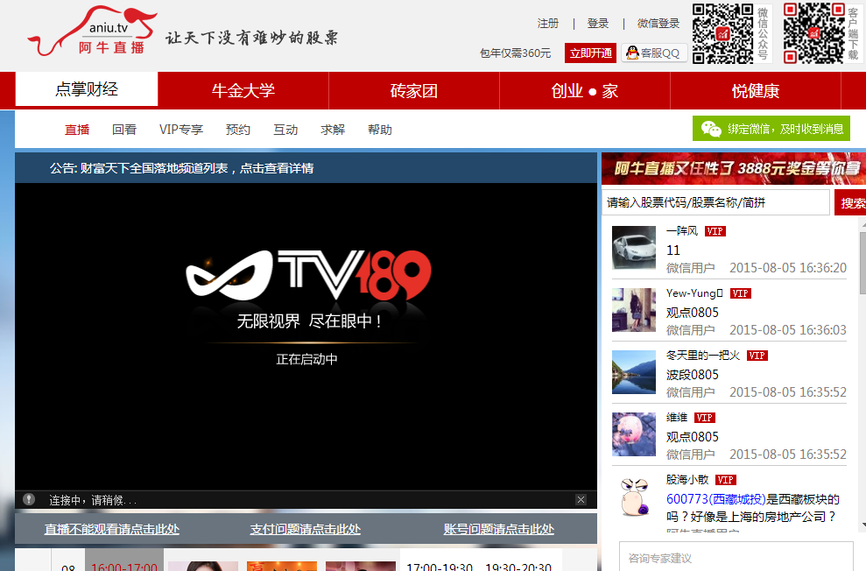Click the WeChat public account QR code

[x=722, y=33]
